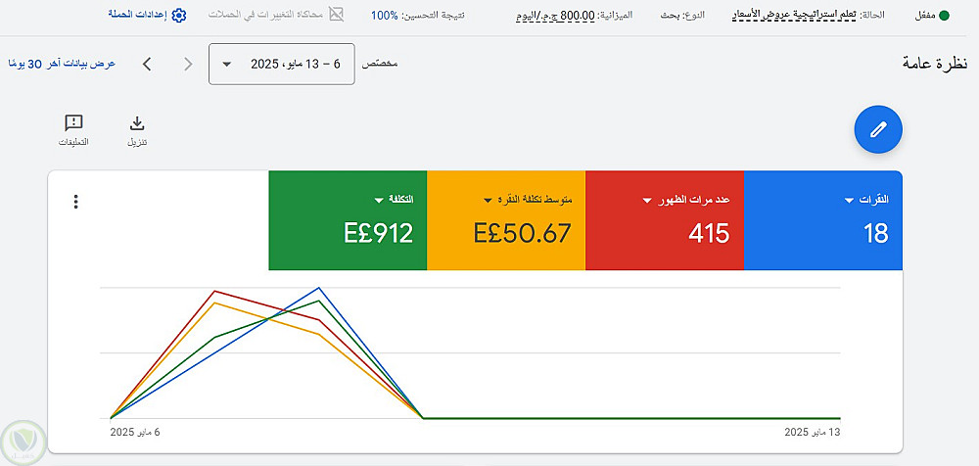Click the custom date range label
979x466 pixels.
[x=380, y=64]
